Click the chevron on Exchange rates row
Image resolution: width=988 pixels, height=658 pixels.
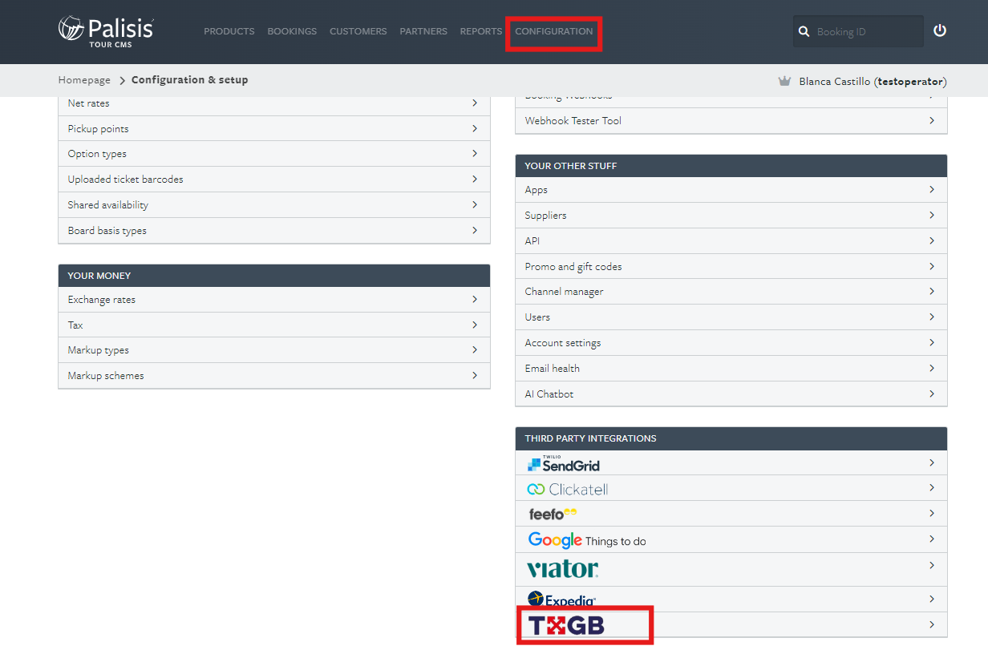(x=475, y=299)
